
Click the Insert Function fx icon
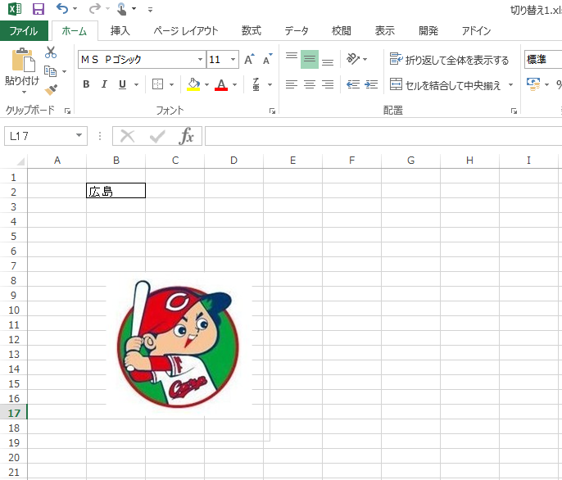pos(187,136)
